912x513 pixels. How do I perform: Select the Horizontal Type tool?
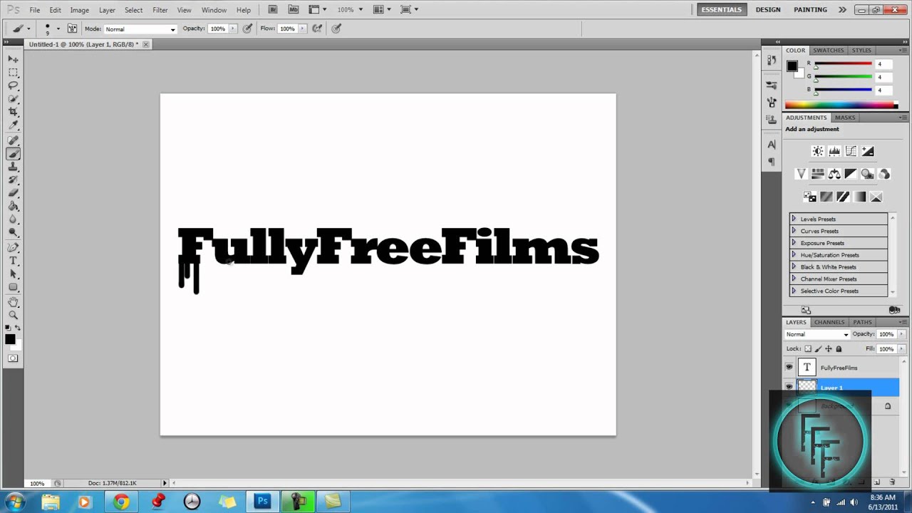click(x=13, y=261)
